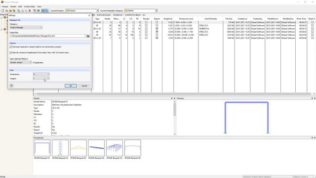Screen dimensions: 316x178
Task: Toggle Read-Only checkbox in the first table row
Action: pos(313,22)
